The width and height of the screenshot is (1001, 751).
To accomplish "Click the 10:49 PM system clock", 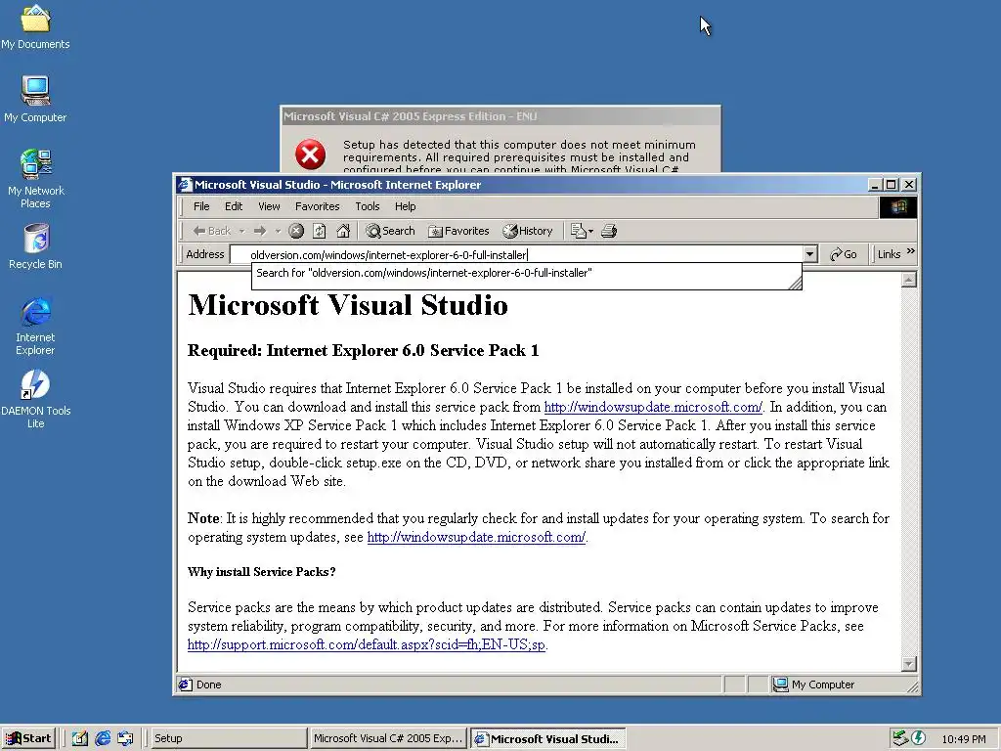I will [x=964, y=739].
